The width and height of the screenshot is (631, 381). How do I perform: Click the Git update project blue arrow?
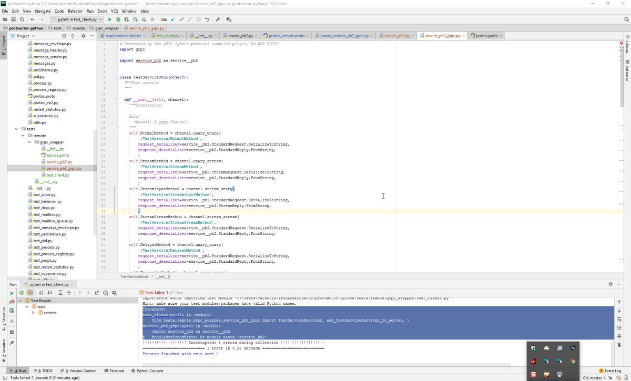pos(172,19)
